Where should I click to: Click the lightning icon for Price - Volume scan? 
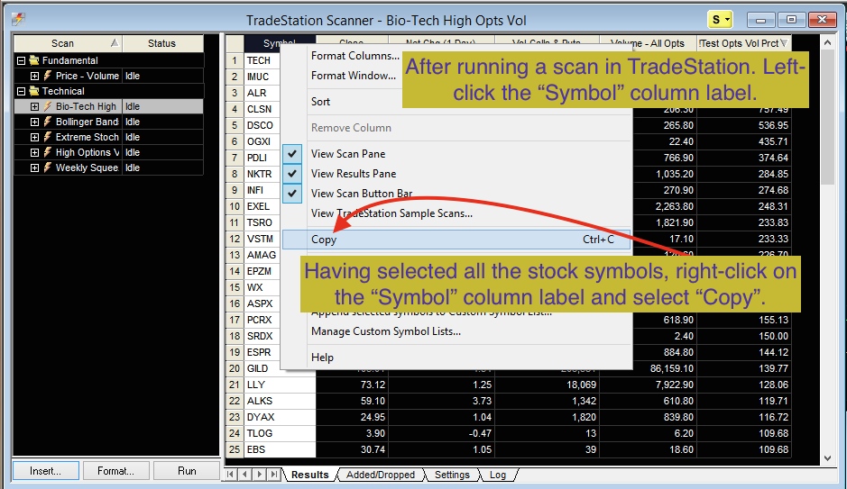(48, 76)
